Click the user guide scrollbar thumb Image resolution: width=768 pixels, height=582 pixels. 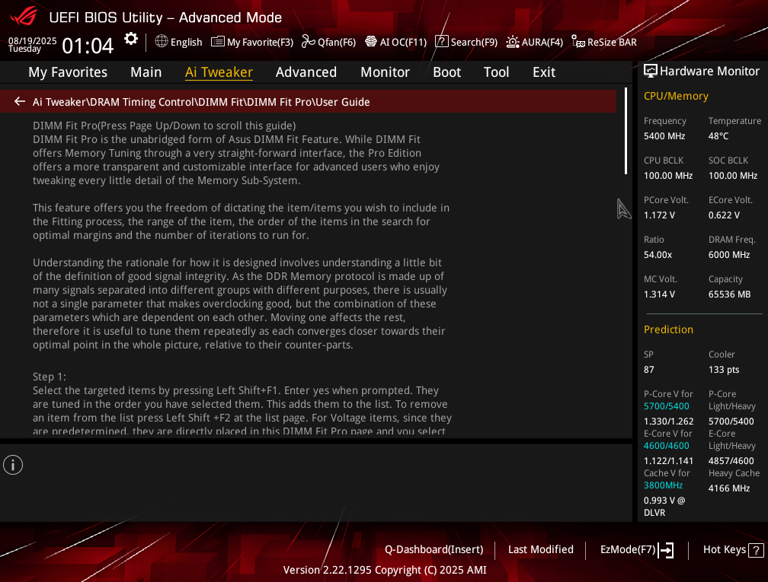tap(626, 131)
